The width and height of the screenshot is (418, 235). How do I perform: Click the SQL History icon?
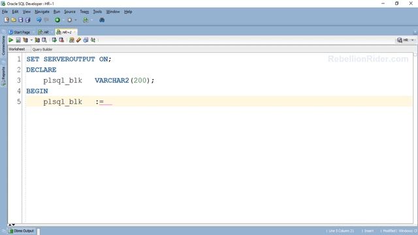[86, 40]
